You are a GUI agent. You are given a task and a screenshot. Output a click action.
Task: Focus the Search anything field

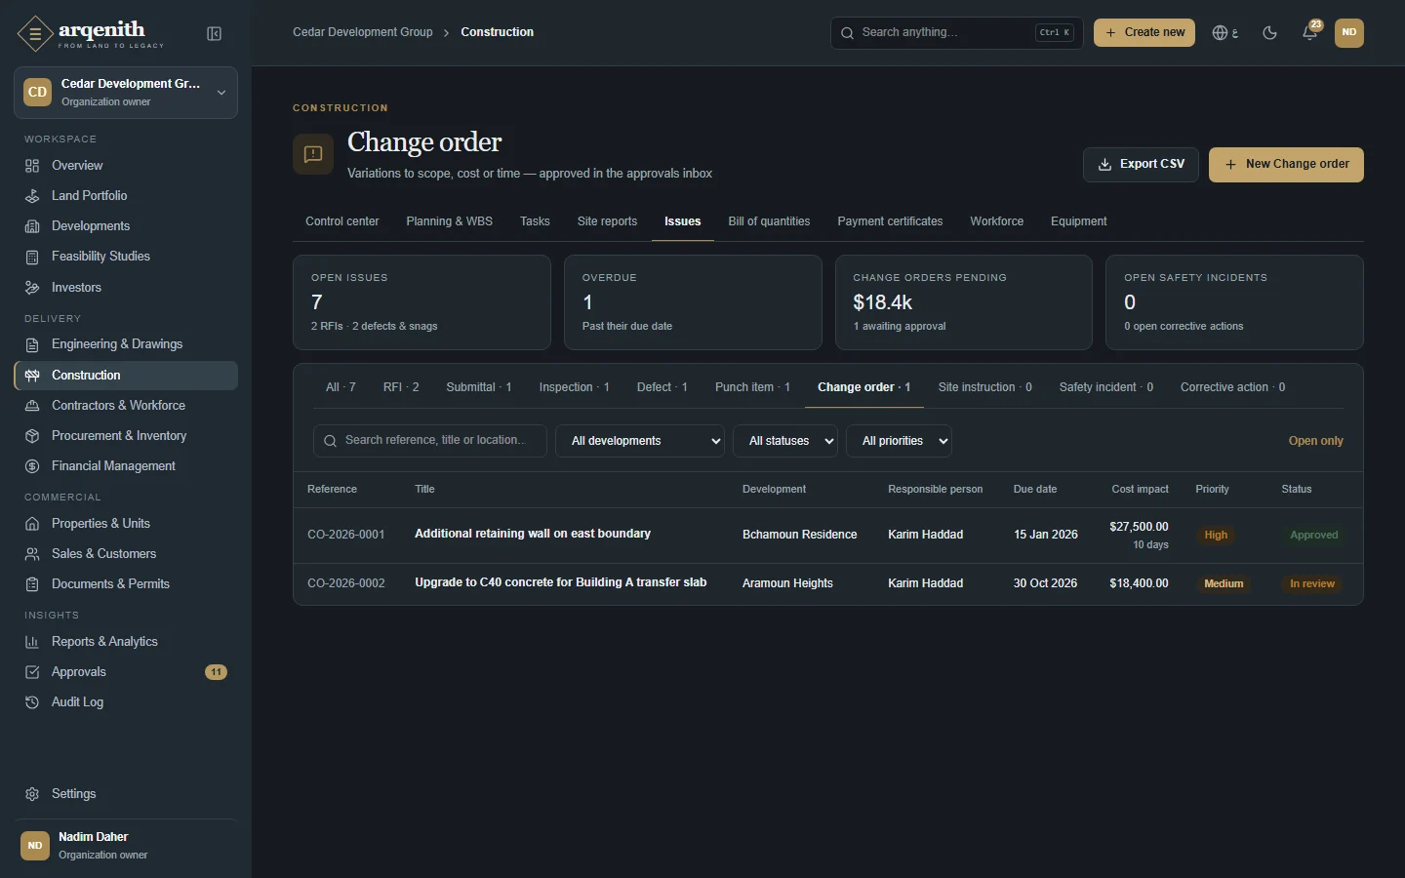point(956,33)
